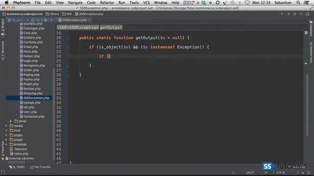Click the SSD breadcrumb folder
314x176 pixels.
pos(67,14)
